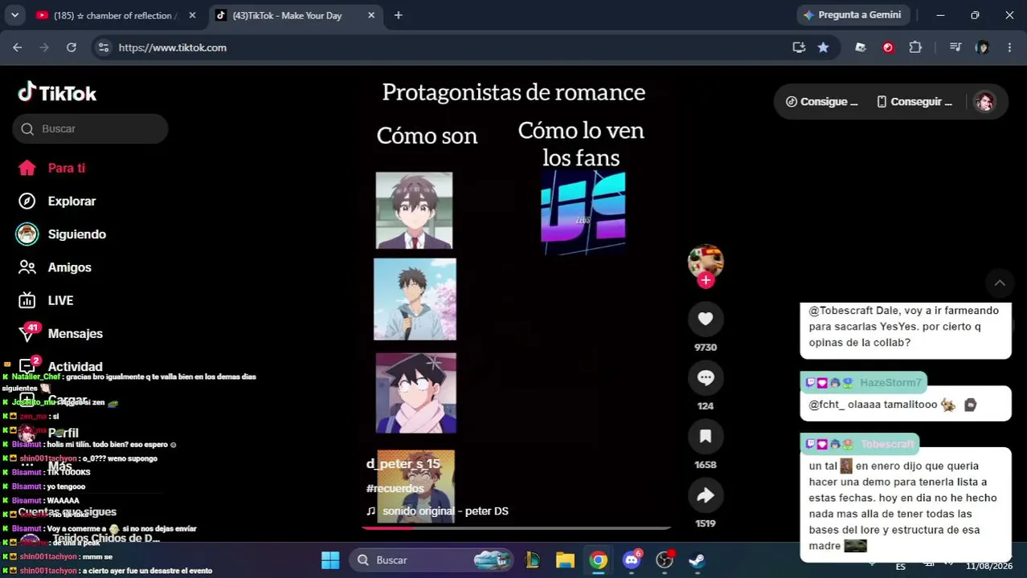Open the Explorar section
This screenshot has height=578, width=1027.
(x=56, y=201)
